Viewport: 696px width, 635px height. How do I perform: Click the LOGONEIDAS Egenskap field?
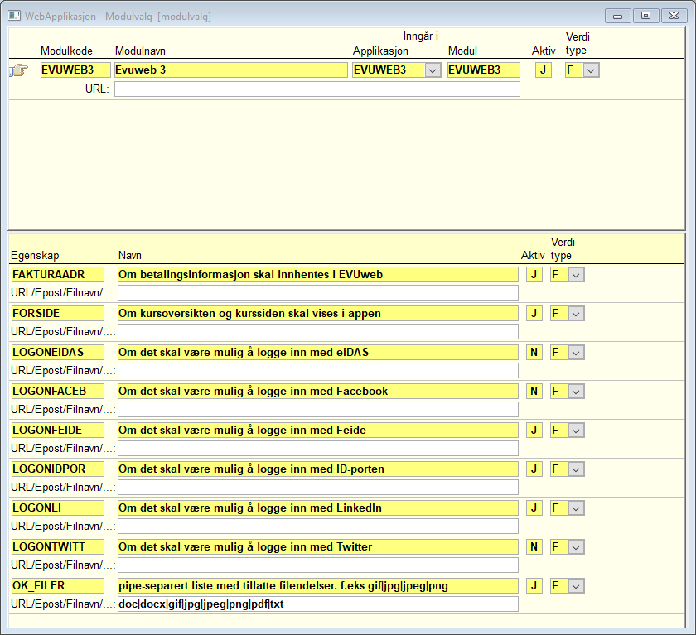pos(58,353)
